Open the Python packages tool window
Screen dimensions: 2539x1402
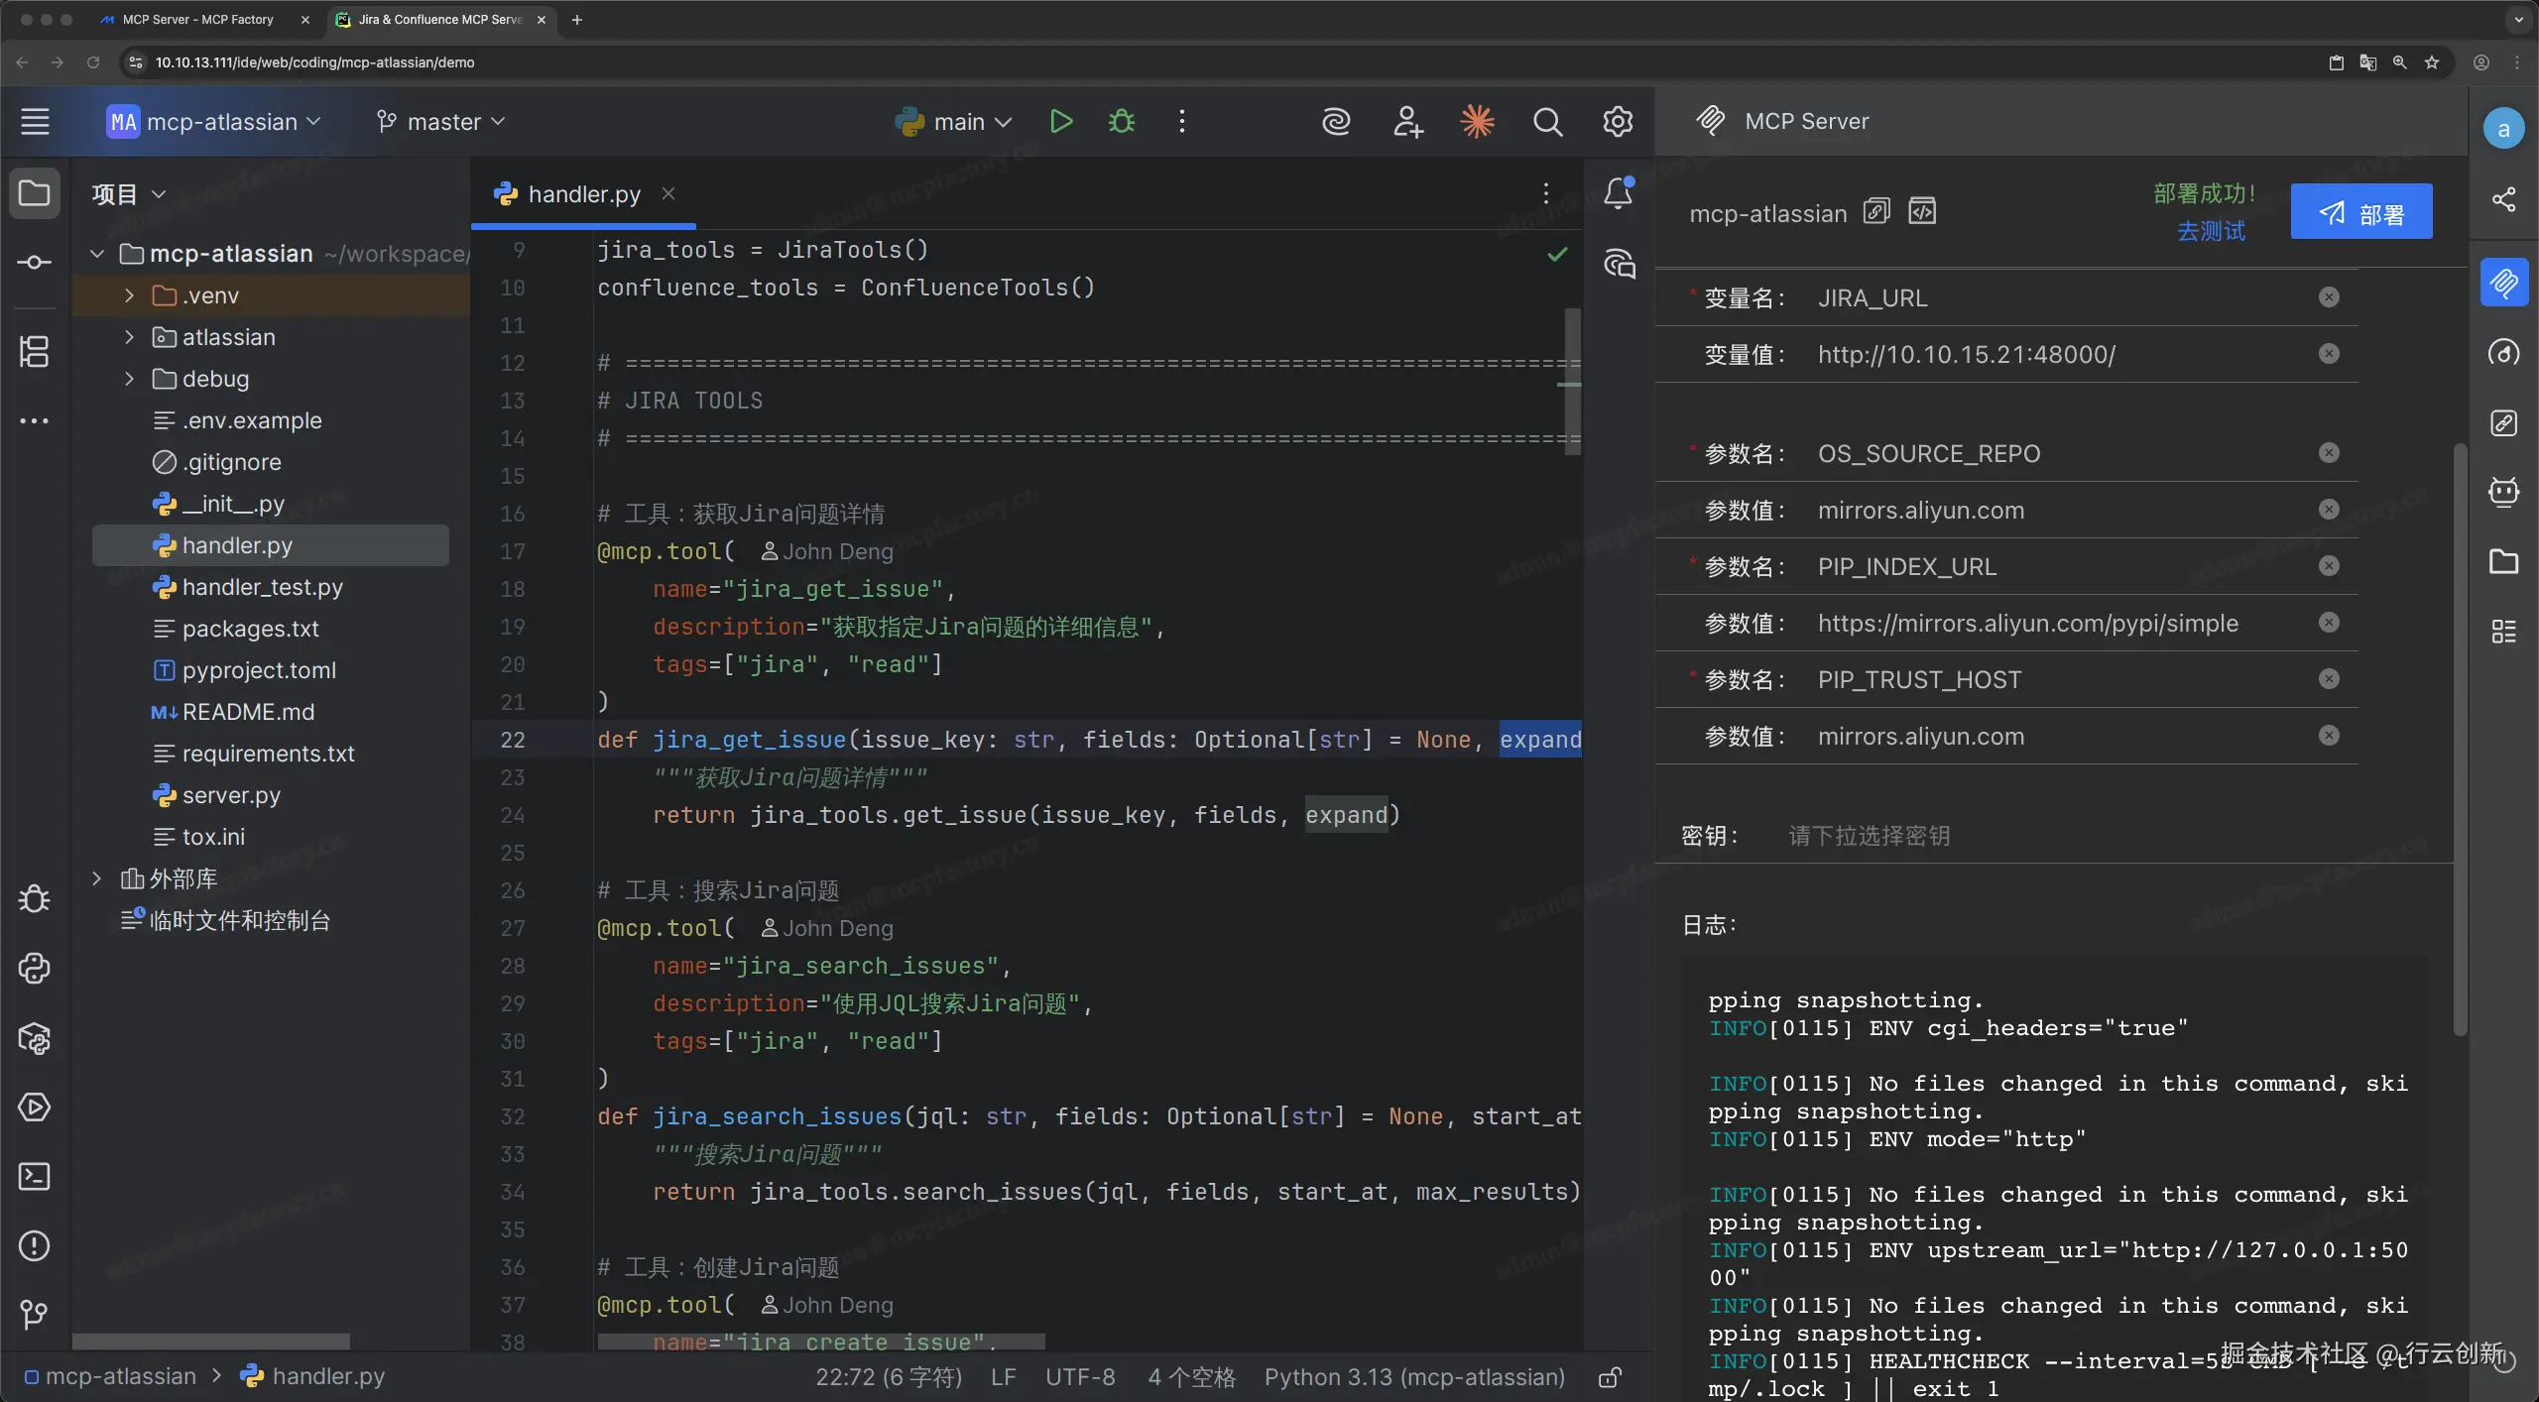click(x=35, y=1038)
